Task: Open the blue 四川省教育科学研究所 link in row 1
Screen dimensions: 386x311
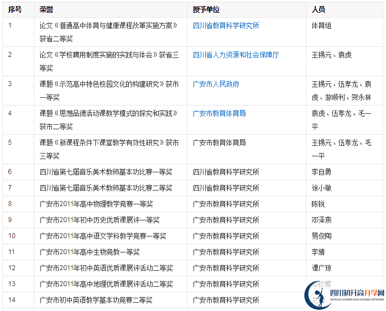Action: point(226,25)
